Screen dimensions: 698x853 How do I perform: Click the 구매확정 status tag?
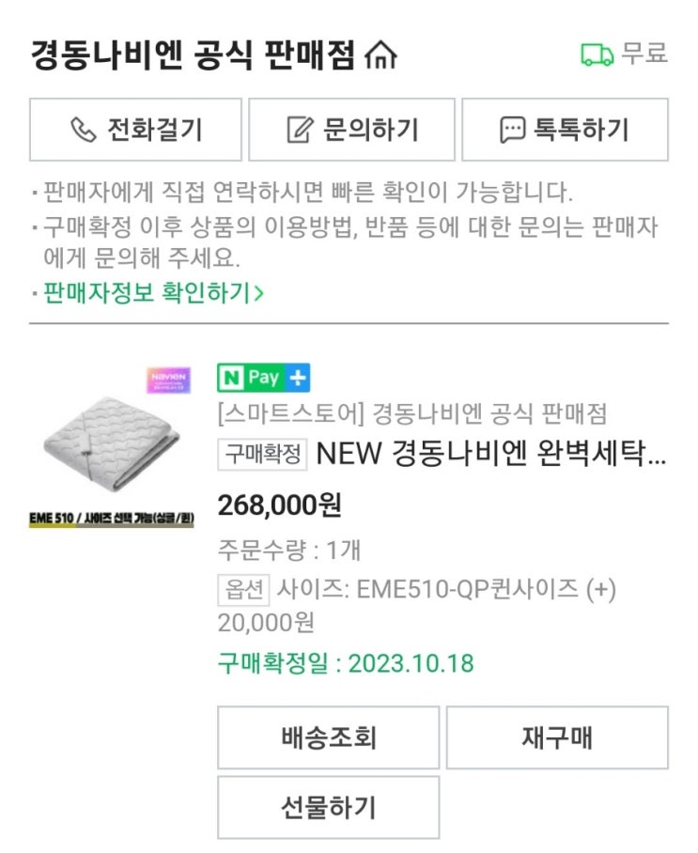tap(262, 455)
